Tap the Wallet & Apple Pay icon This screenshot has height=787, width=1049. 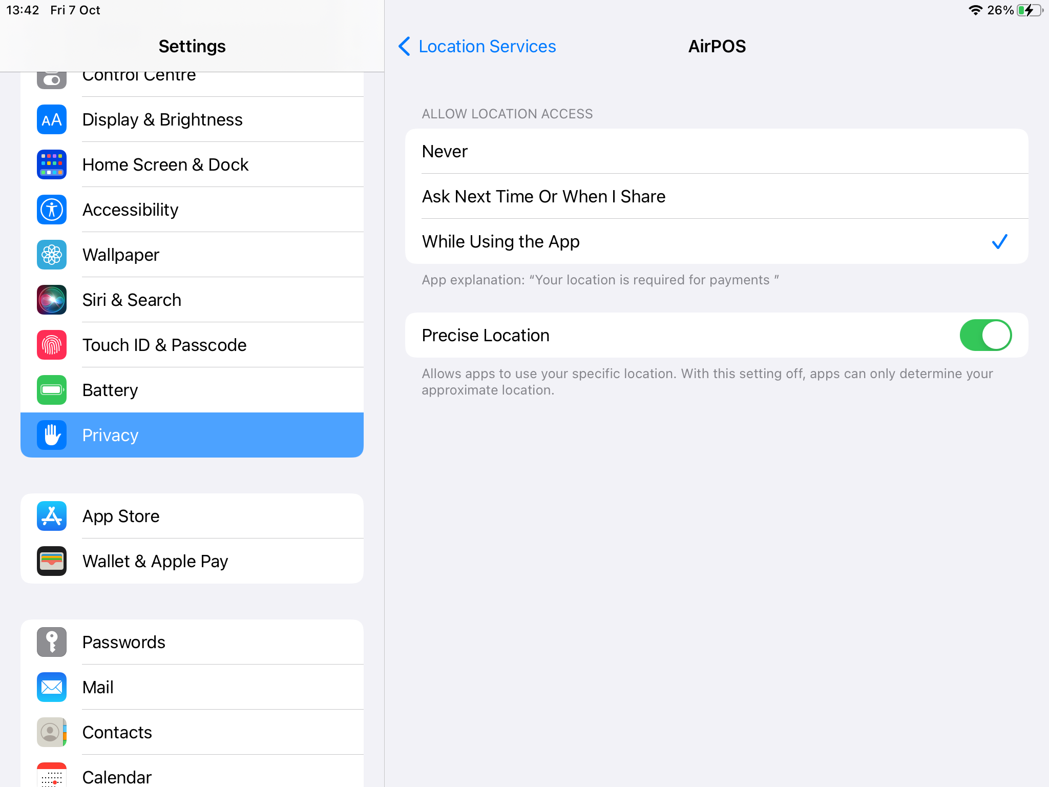click(52, 561)
